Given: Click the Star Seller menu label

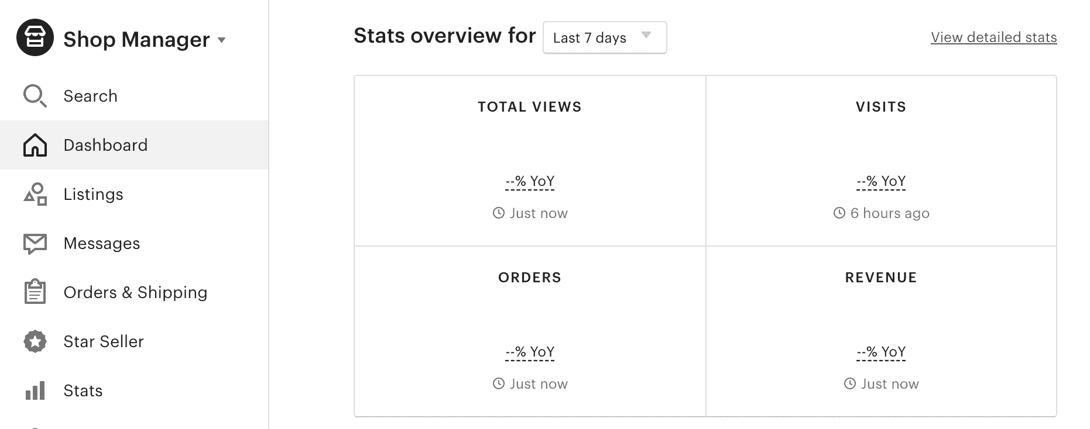Looking at the screenshot, I should click(104, 341).
